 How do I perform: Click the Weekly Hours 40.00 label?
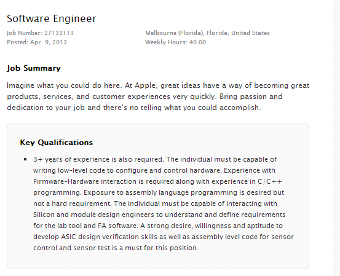click(x=175, y=42)
